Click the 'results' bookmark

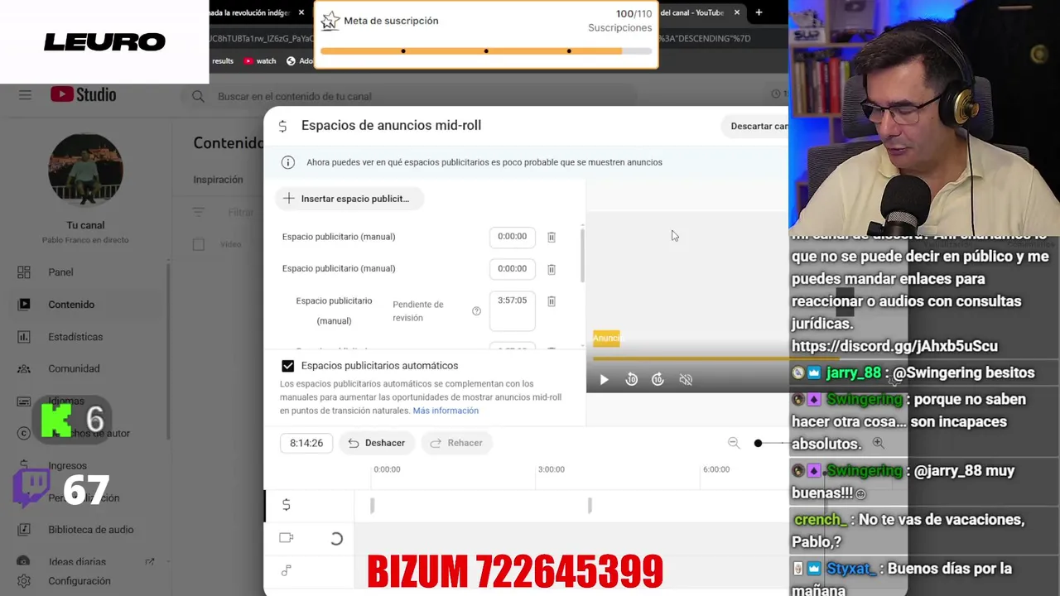[223, 61]
